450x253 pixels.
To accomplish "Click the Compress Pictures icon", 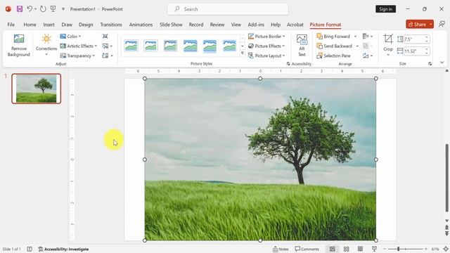I will click(105, 36).
